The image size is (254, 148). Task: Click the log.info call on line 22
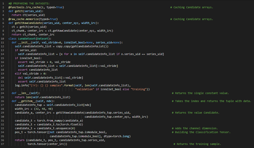pyautogui.click(x=21, y=85)
